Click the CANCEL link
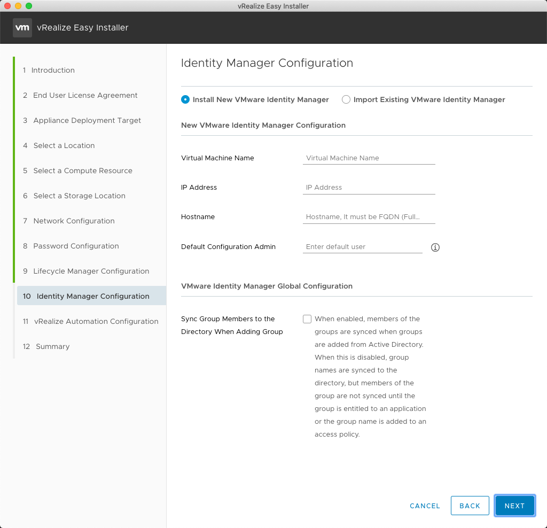 click(x=425, y=506)
